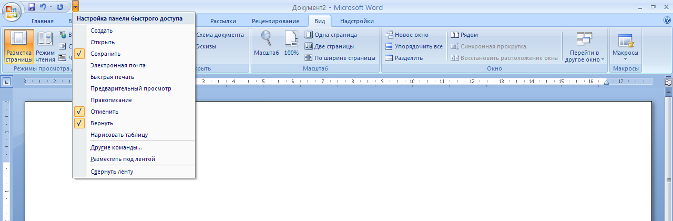Choose Свернуть ленту entry
This screenshot has width=673, height=221.
134,172
